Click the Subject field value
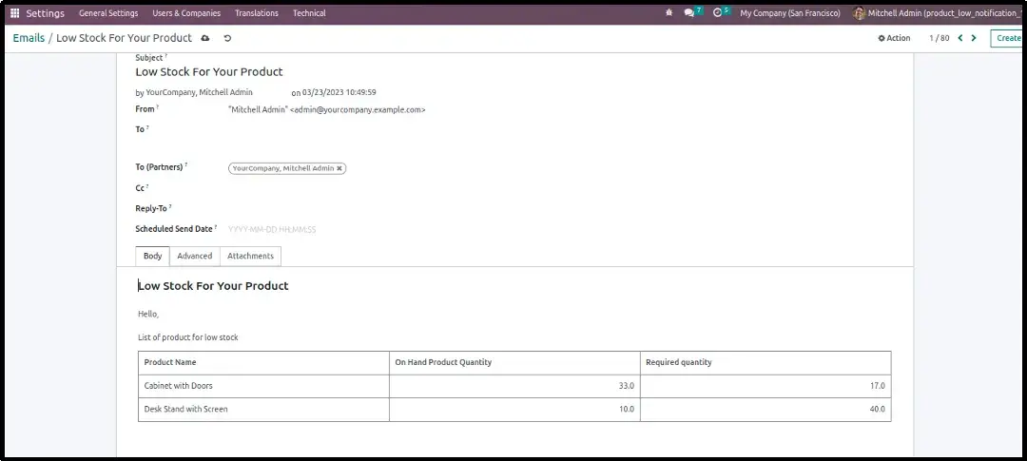This screenshot has height=461, width=1027. (x=209, y=72)
